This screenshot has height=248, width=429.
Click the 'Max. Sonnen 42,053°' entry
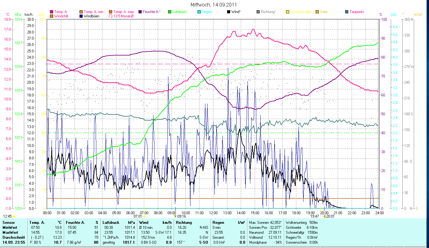tap(265, 223)
